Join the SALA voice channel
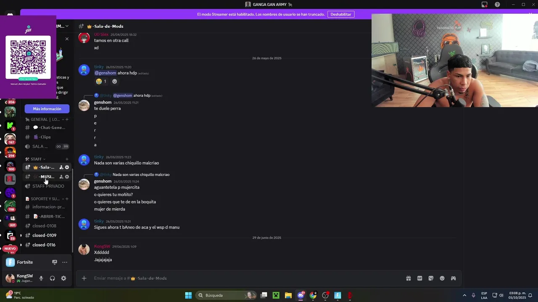The height and width of the screenshot is (302, 538). coord(47,146)
